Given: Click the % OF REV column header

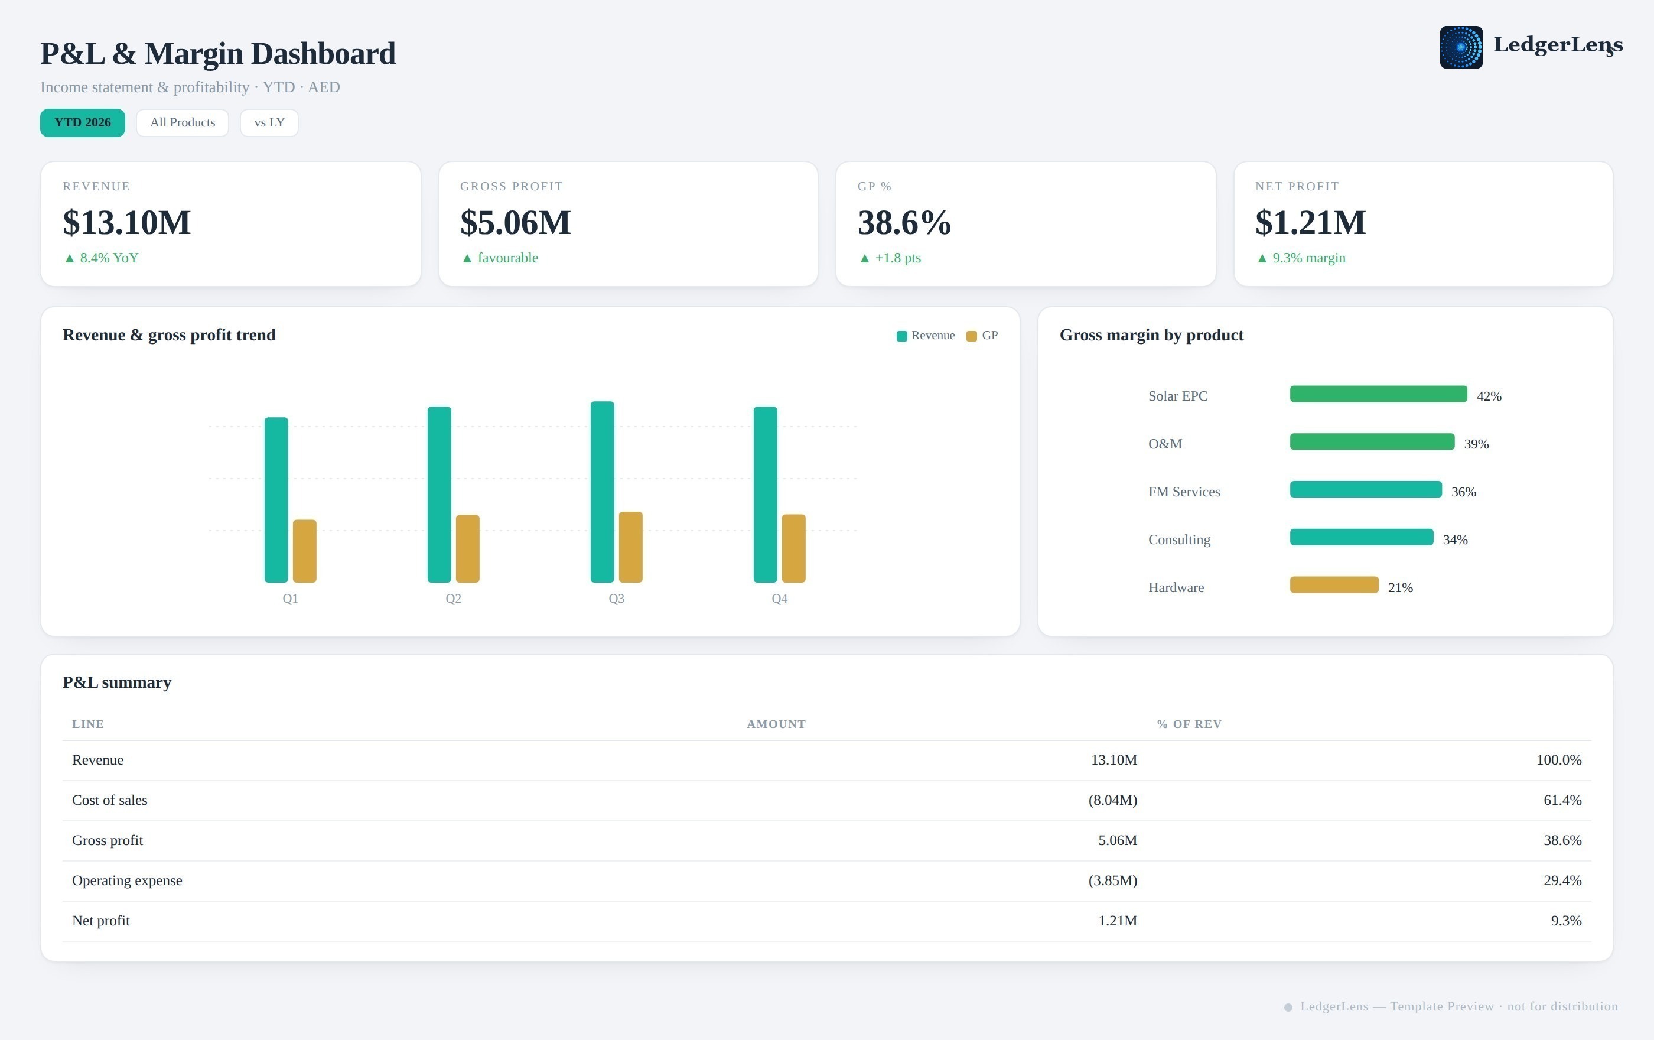Looking at the screenshot, I should coord(1189,724).
